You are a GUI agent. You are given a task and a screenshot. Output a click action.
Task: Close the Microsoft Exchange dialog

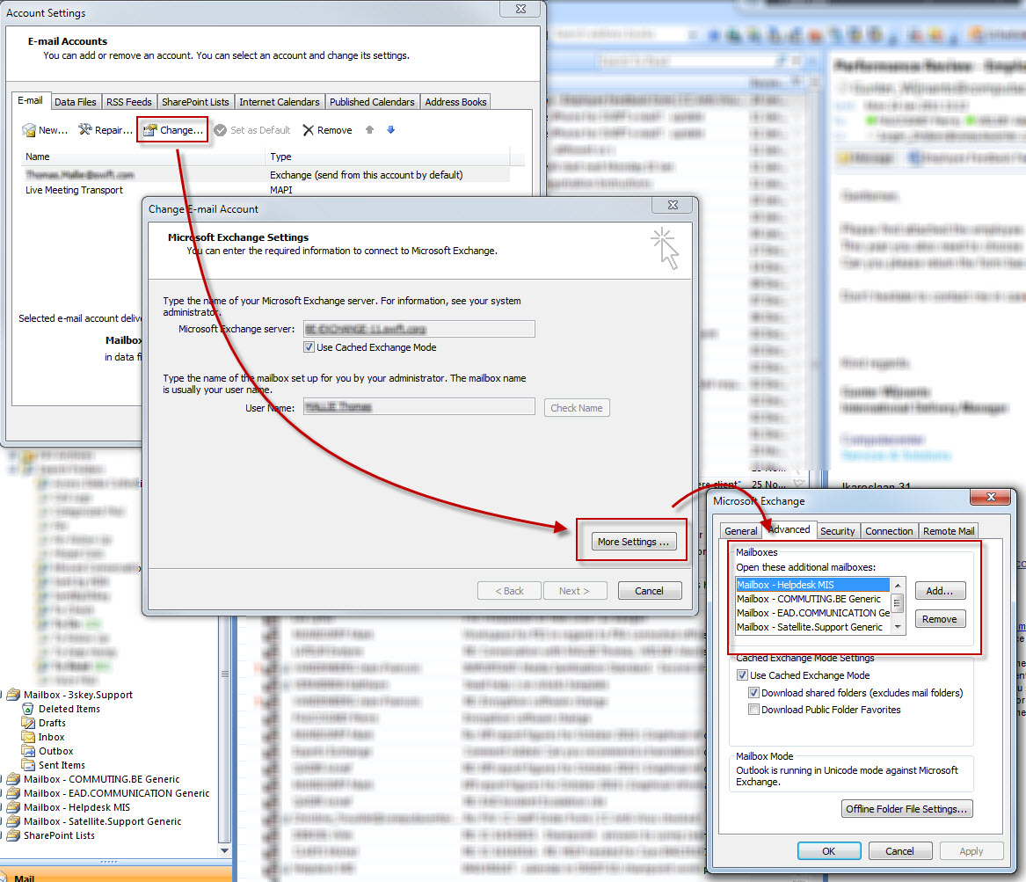tap(992, 497)
